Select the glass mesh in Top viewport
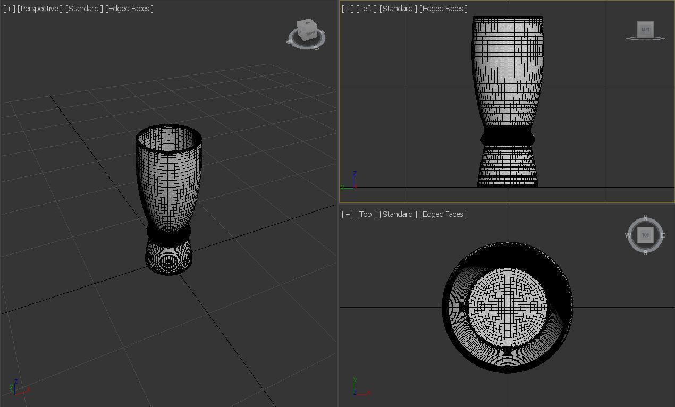 pyautogui.click(x=508, y=308)
